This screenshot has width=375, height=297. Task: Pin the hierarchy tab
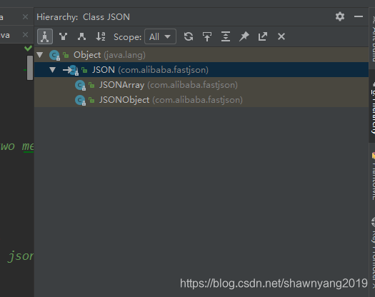(x=244, y=36)
